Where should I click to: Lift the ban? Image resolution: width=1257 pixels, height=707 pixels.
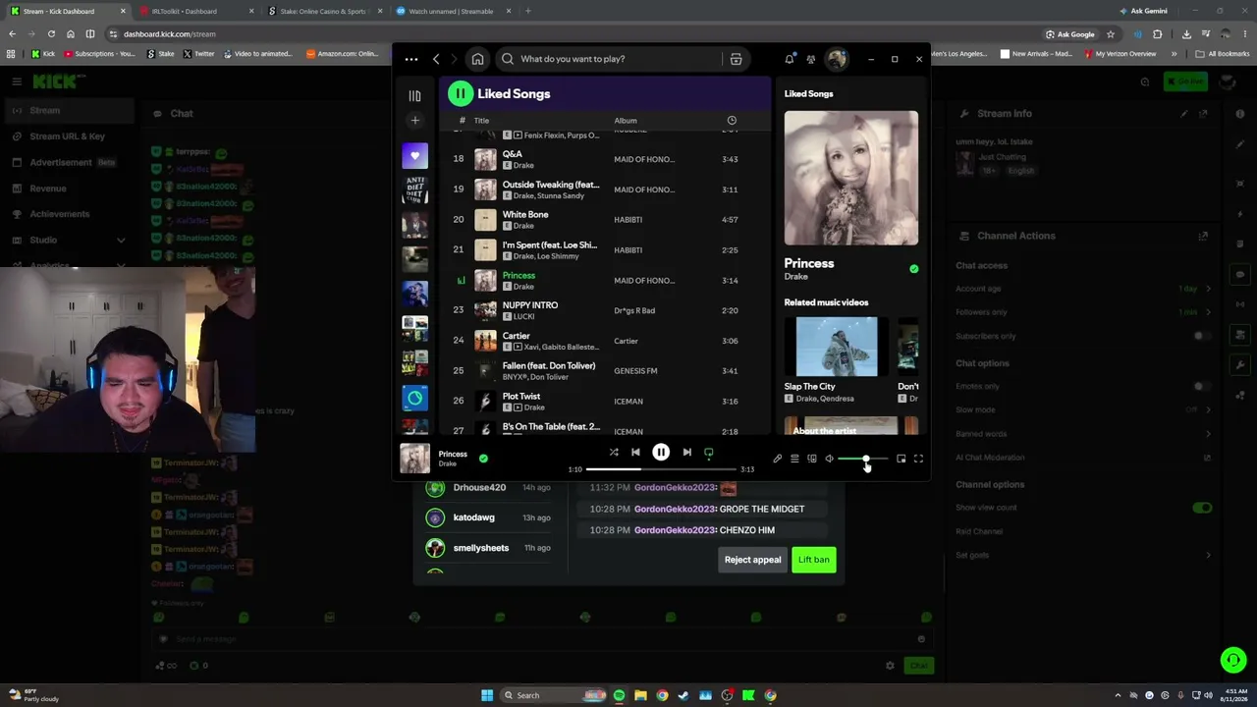click(813, 560)
